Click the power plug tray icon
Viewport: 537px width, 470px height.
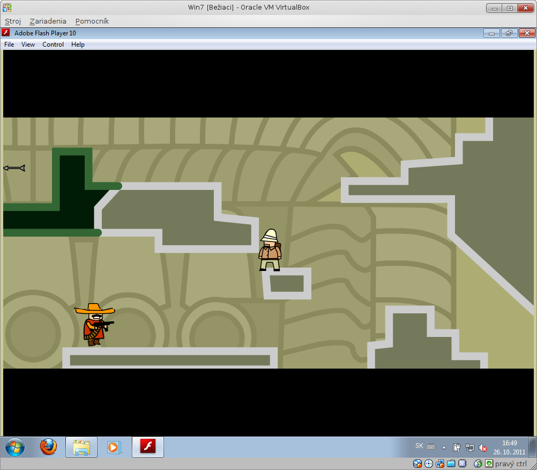click(x=457, y=447)
